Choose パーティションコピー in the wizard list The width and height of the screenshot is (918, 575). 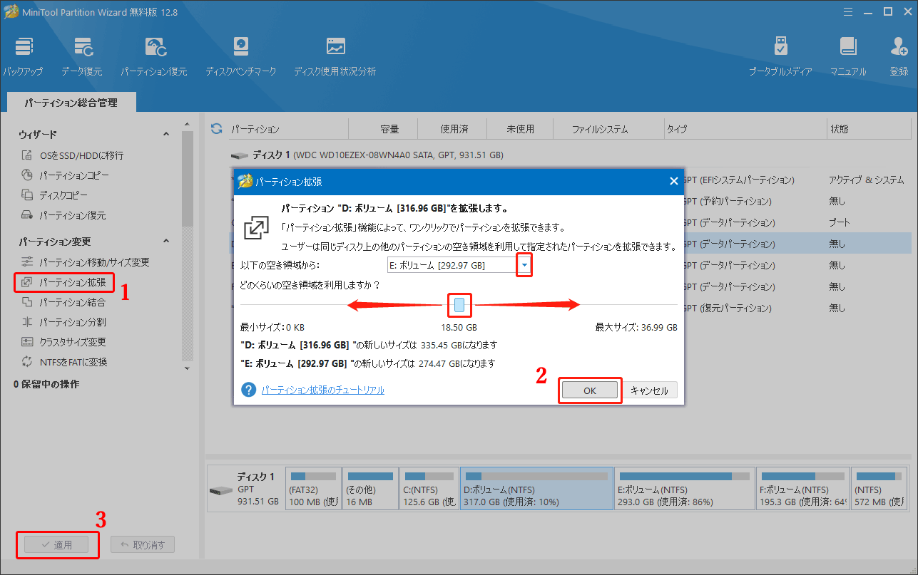click(66, 175)
